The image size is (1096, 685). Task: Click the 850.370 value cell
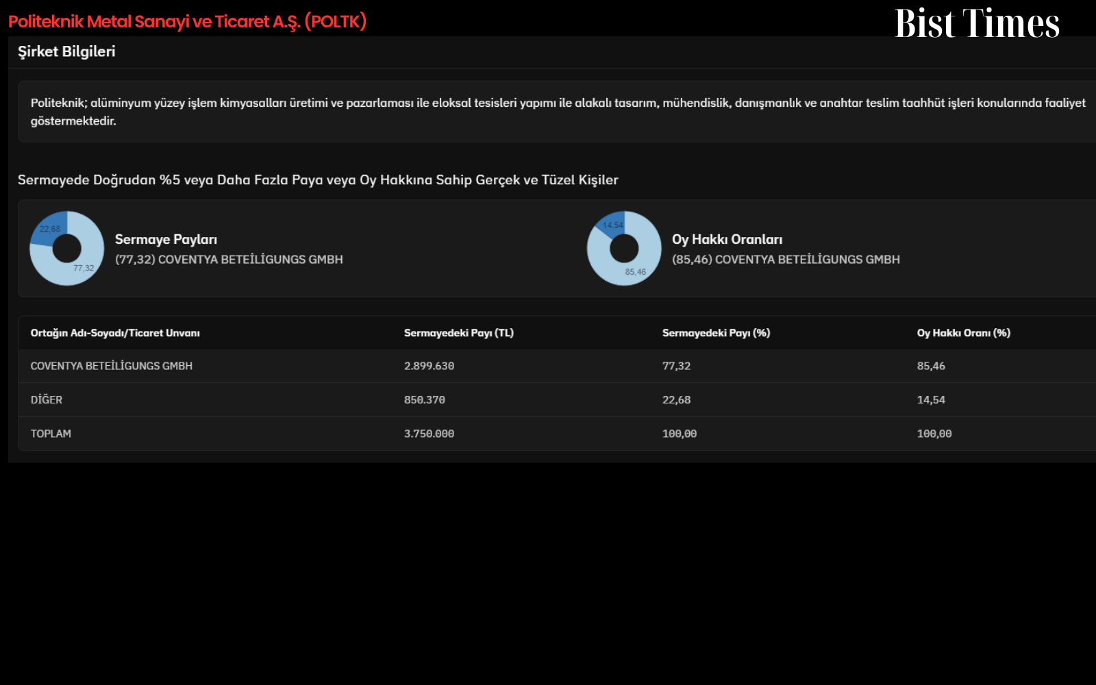(x=425, y=399)
